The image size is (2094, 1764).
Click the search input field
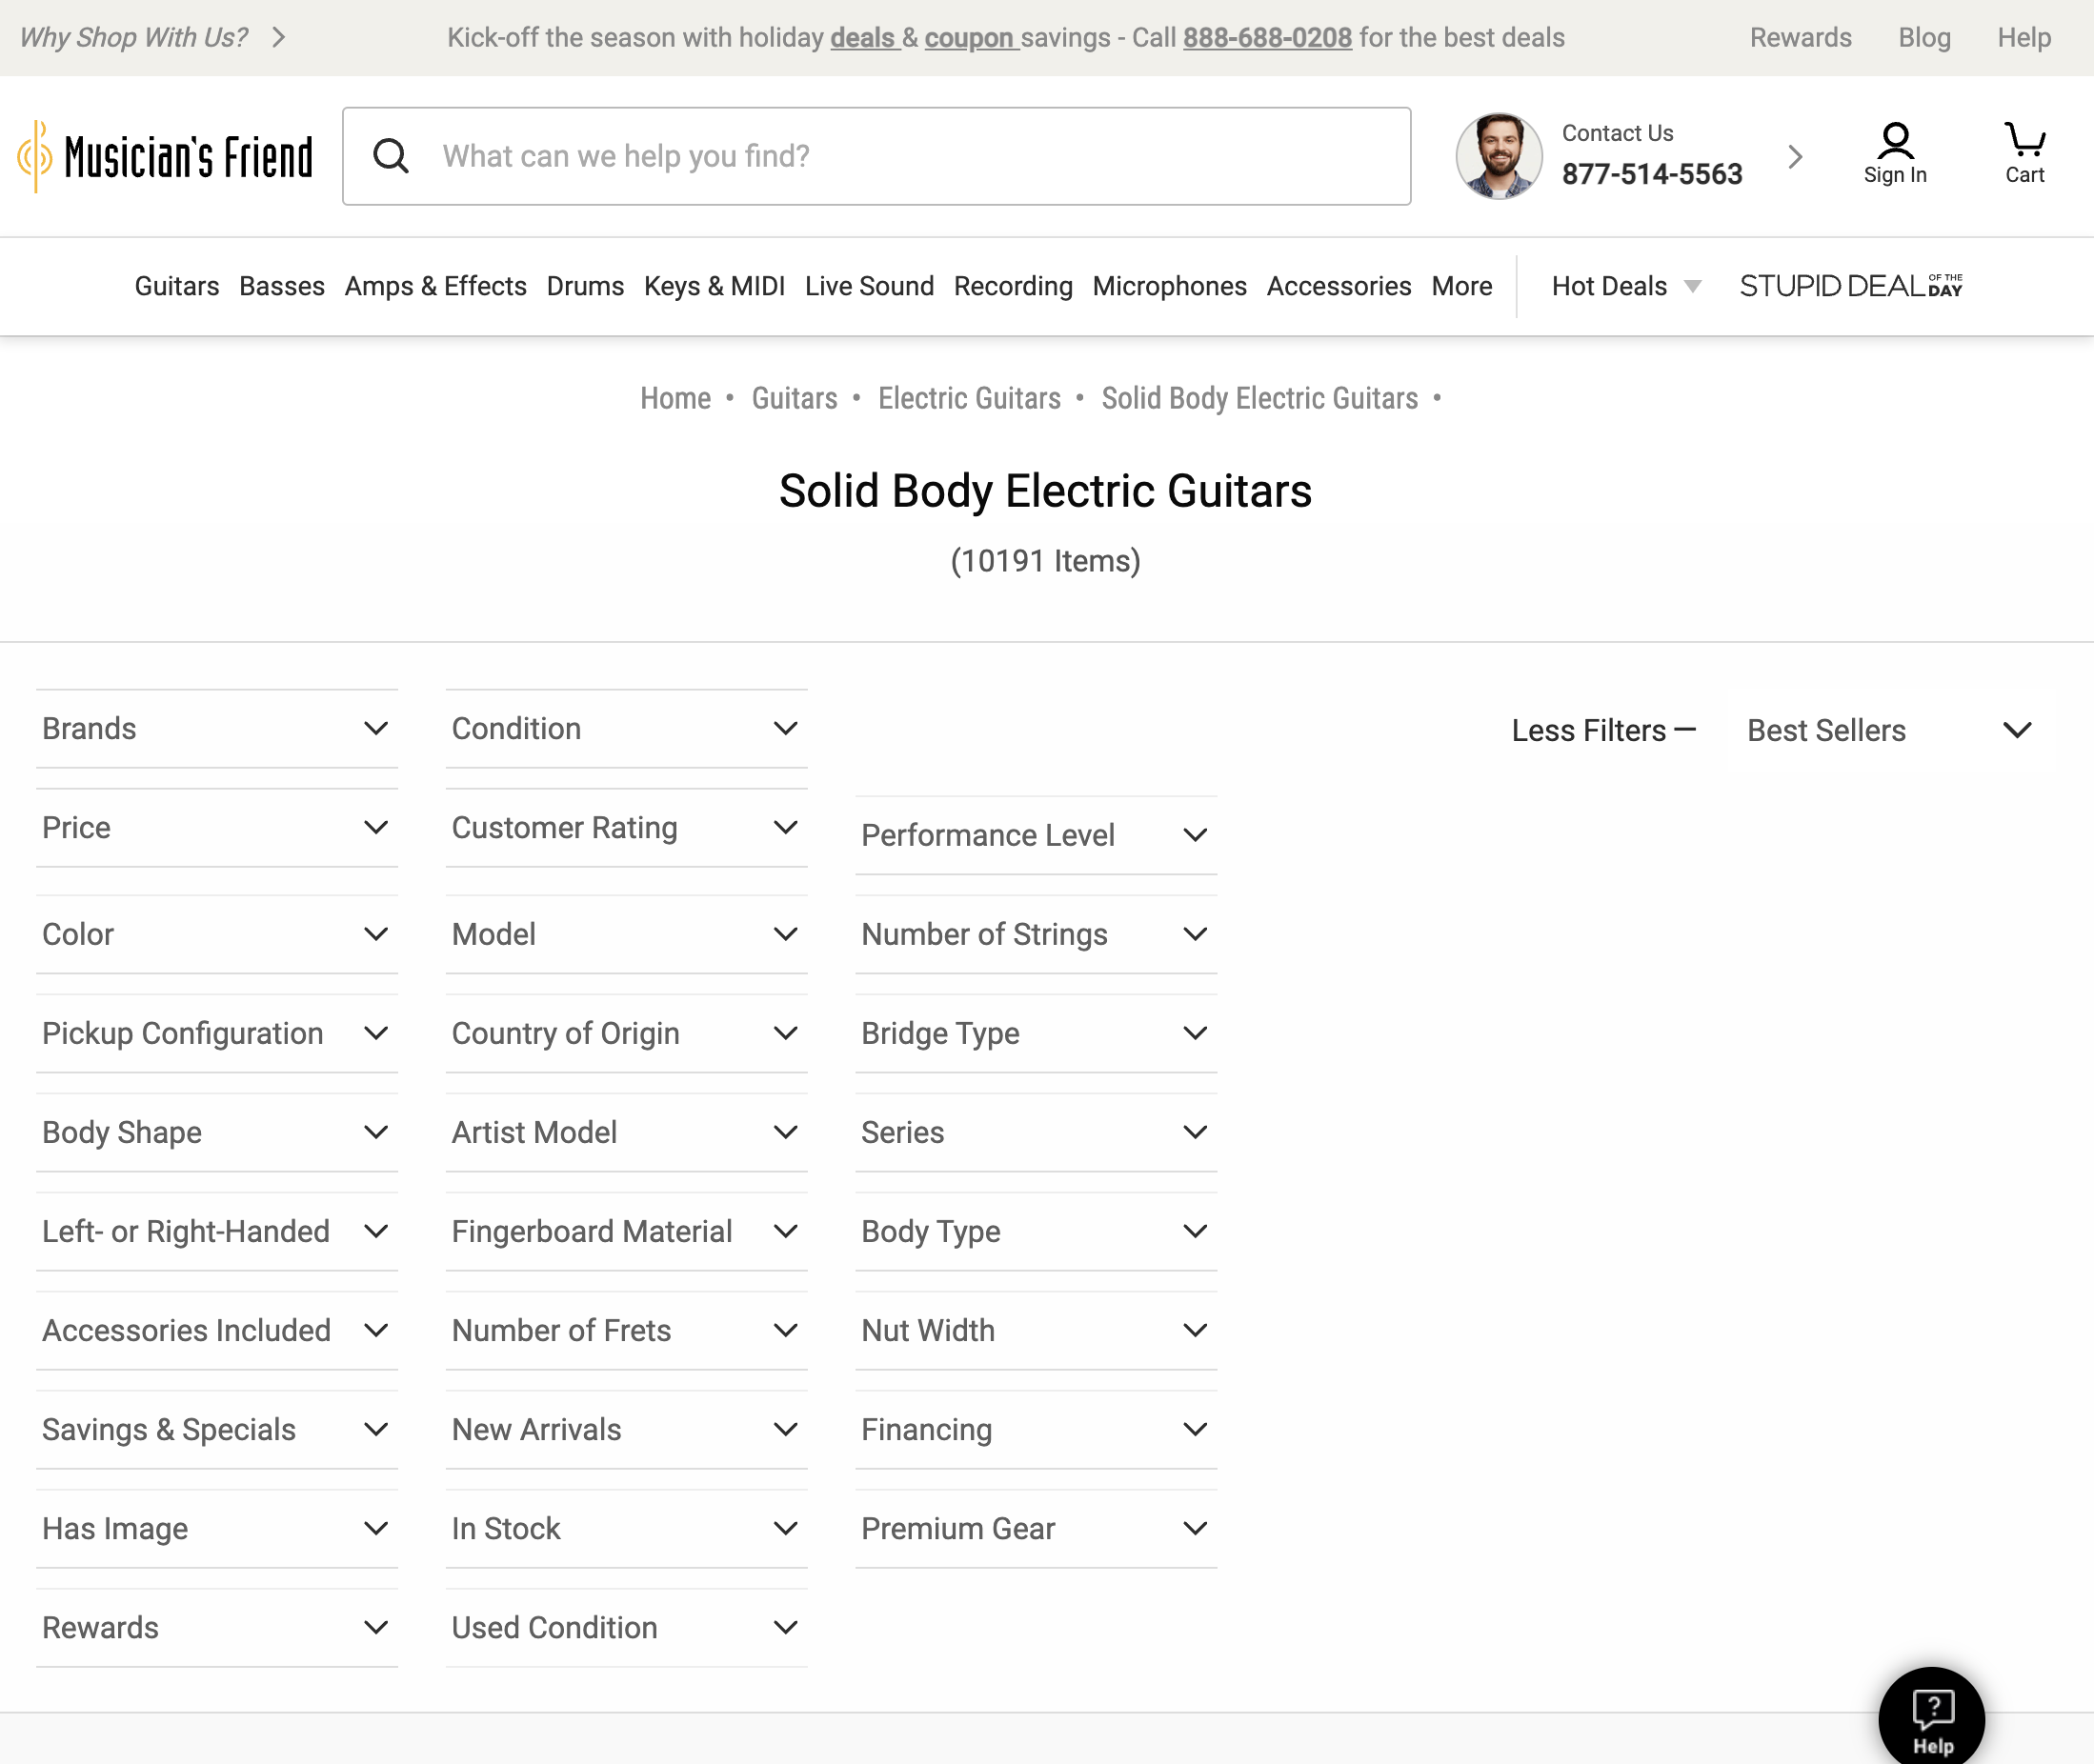880,156
